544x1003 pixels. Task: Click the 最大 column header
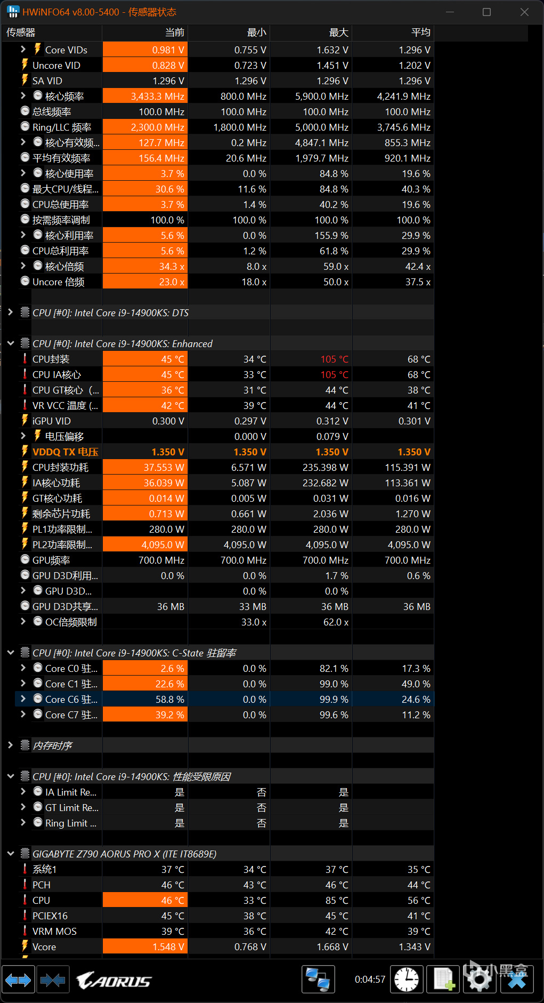pyautogui.click(x=311, y=33)
